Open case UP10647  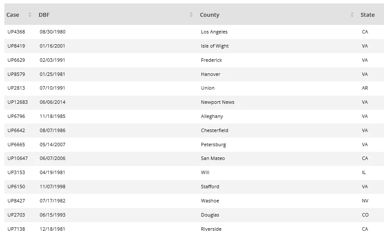[x=18, y=158]
